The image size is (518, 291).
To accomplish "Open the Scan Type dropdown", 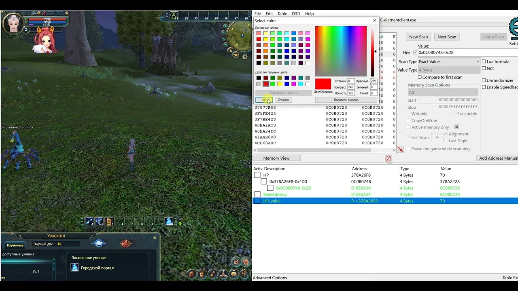I will pyautogui.click(x=449, y=61).
